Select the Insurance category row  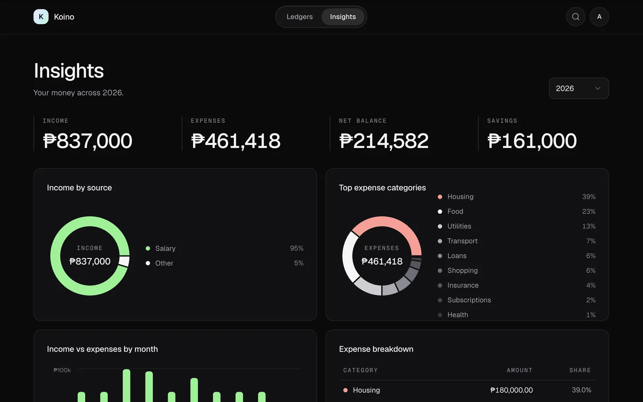coord(516,285)
